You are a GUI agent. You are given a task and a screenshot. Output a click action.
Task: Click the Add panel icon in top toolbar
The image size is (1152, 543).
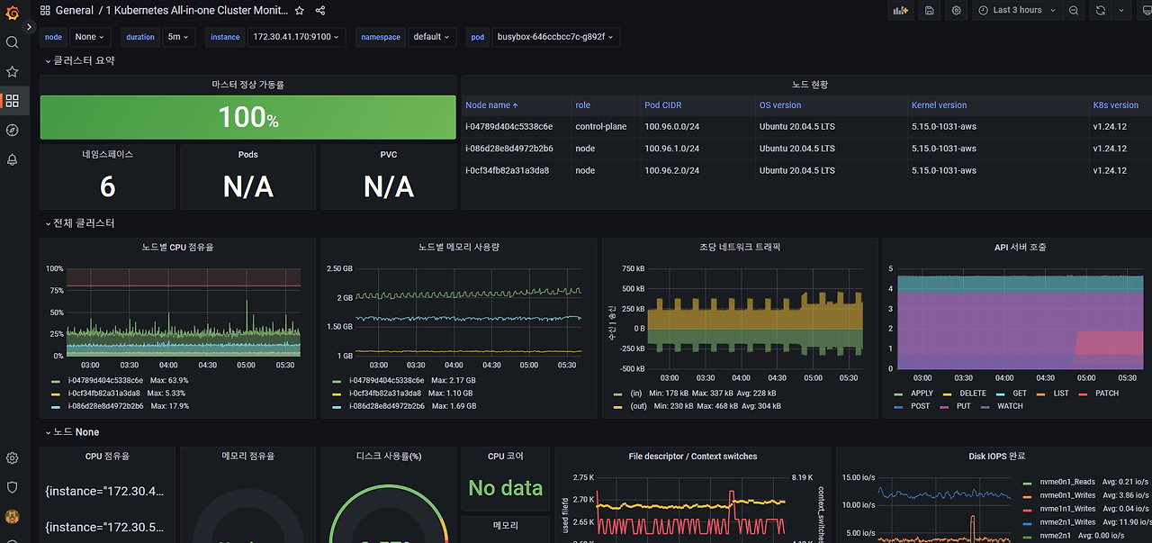[899, 10]
